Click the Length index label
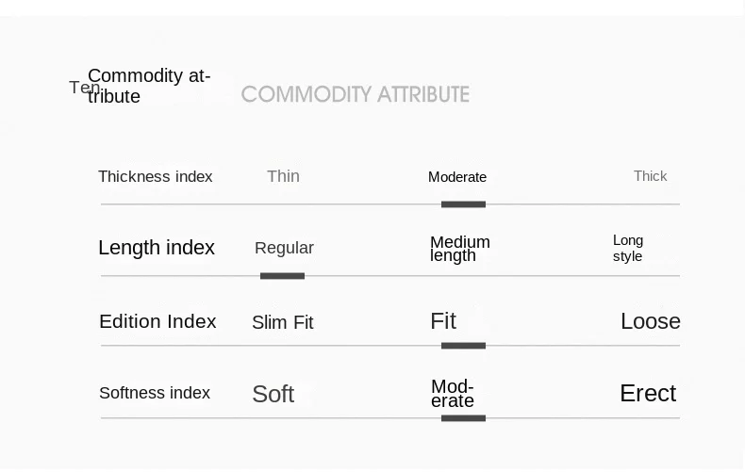The width and height of the screenshot is (745, 472). [157, 248]
